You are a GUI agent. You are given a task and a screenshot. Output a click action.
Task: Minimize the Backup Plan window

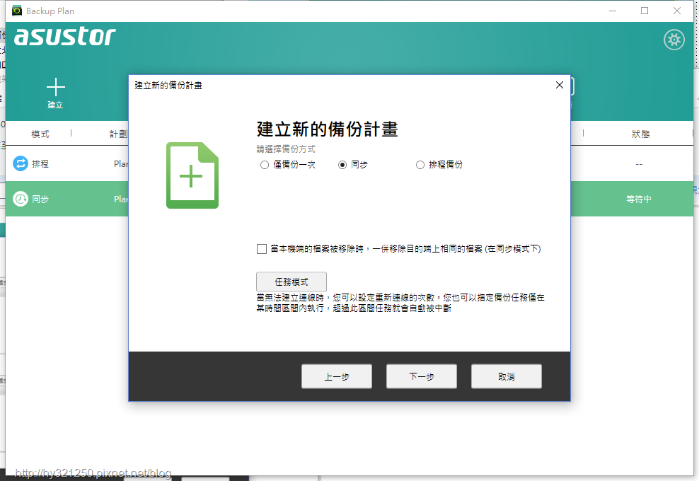(613, 11)
